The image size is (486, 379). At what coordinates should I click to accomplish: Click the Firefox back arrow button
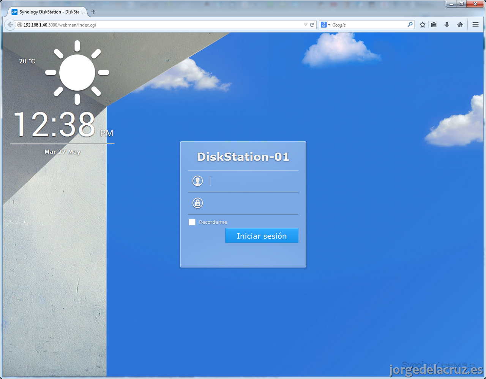pos(10,25)
